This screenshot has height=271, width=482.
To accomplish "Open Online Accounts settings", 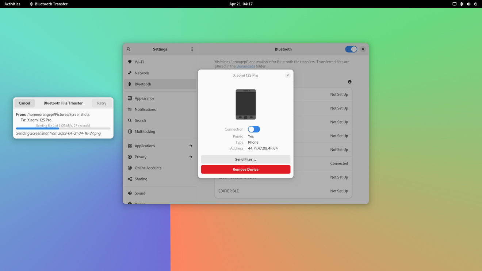I will [x=160, y=168].
